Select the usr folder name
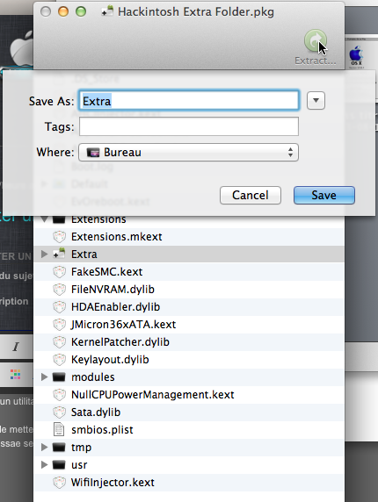 coord(79,465)
